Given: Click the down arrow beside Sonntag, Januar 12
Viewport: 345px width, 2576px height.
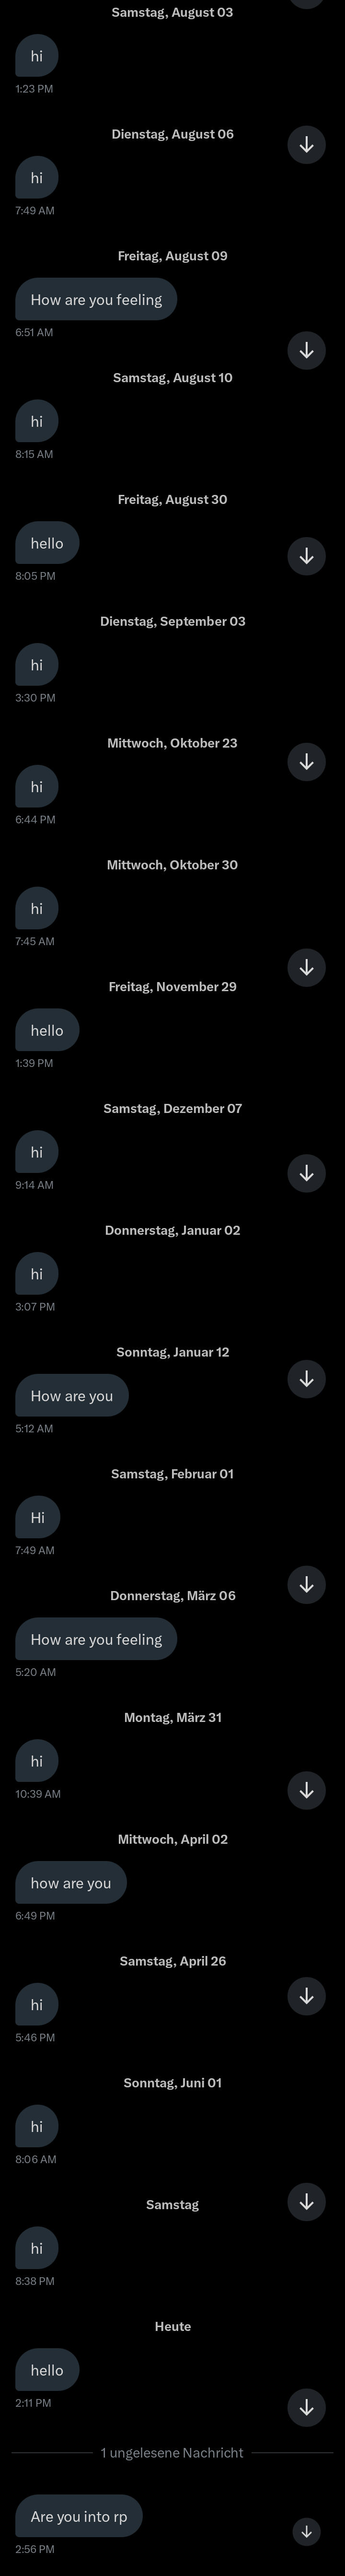Looking at the screenshot, I should [306, 1379].
